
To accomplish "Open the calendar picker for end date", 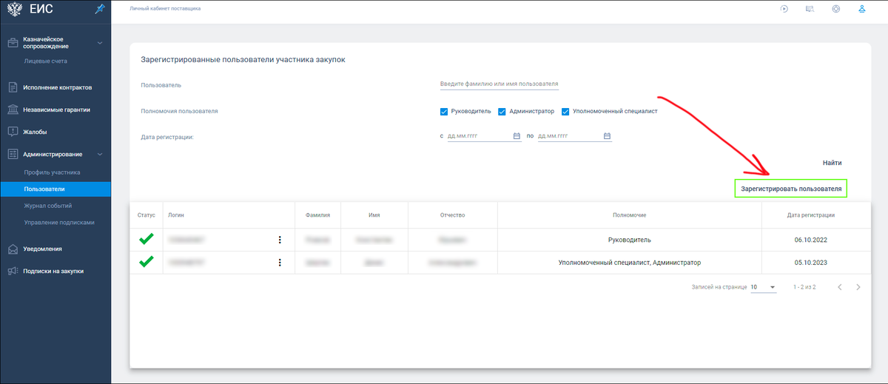I will click(607, 136).
